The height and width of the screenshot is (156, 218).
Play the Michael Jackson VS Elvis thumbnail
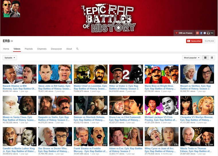click(x=161, y=105)
